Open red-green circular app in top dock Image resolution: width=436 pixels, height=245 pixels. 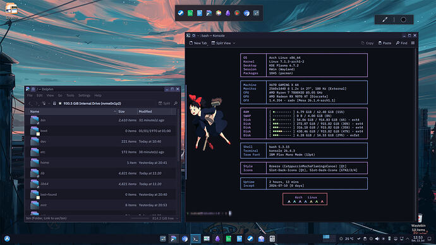point(237,13)
